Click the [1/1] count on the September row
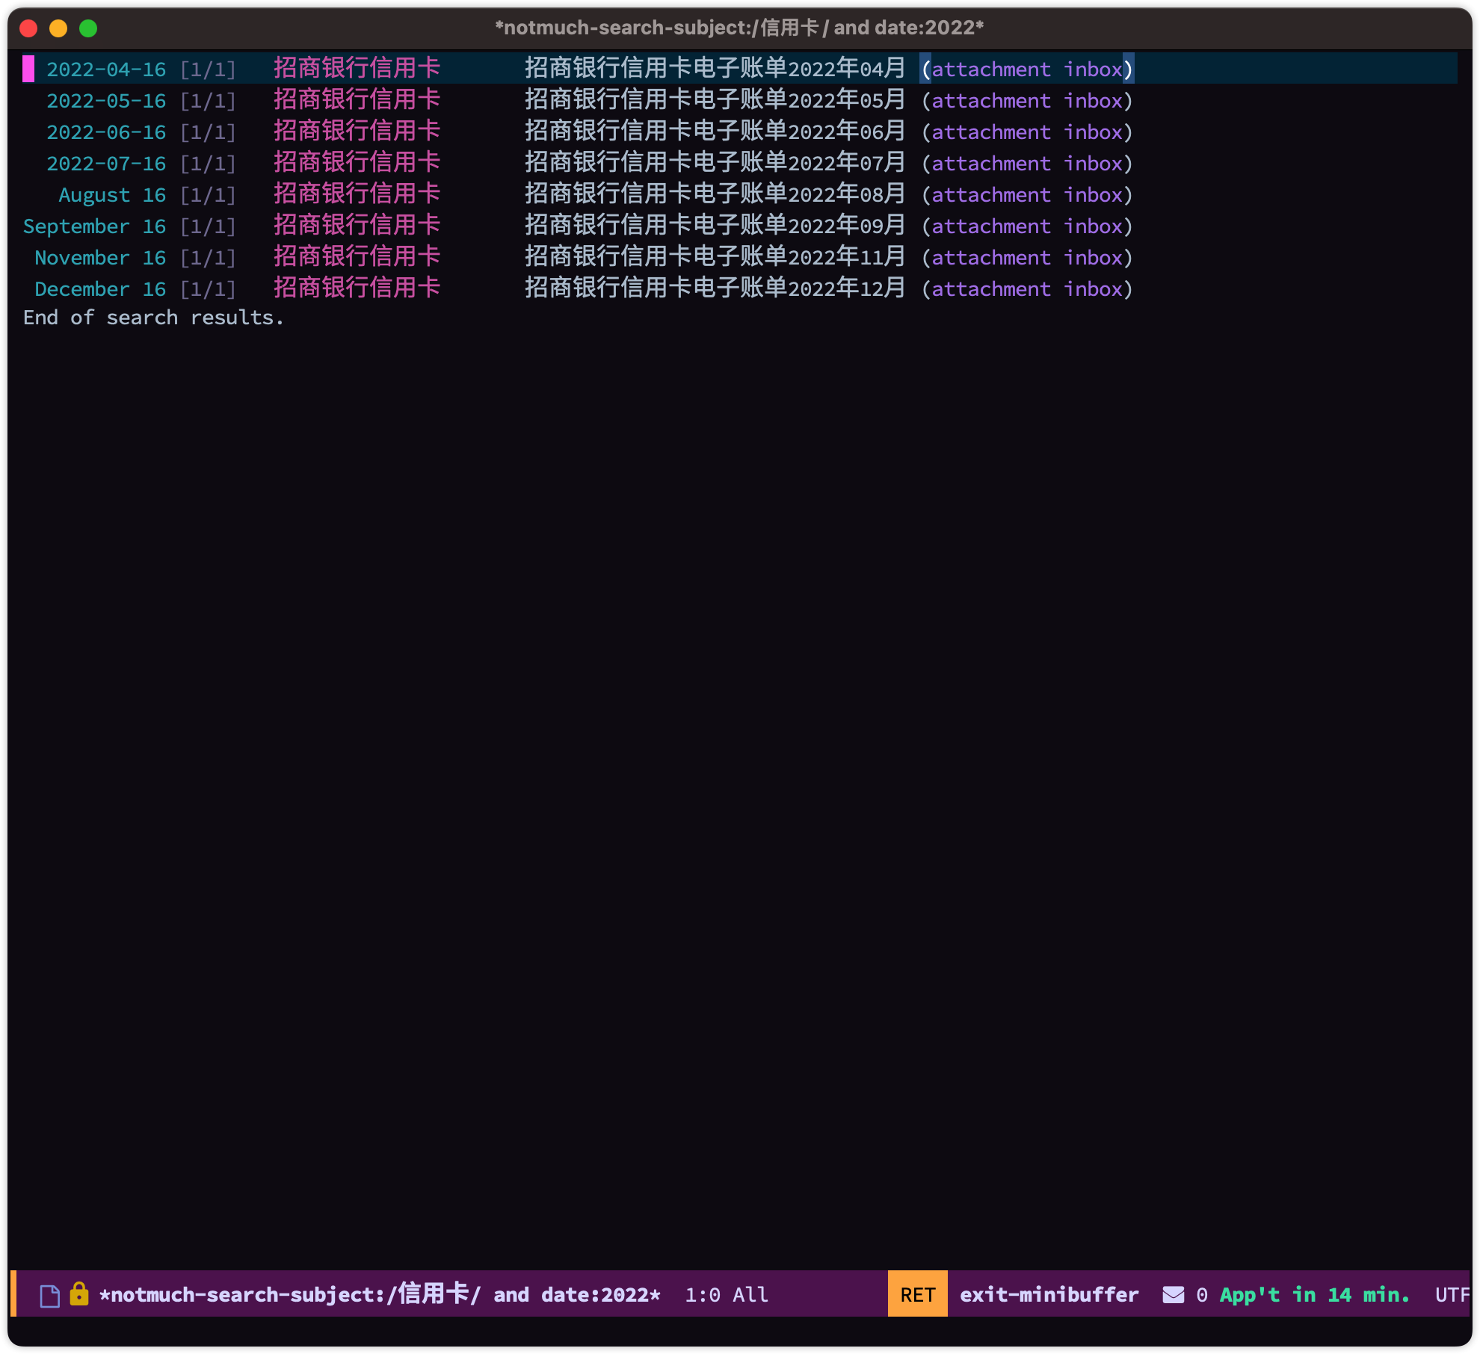This screenshot has height=1354, width=1480. [208, 226]
